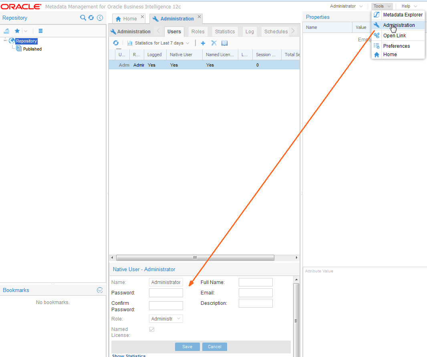Viewport: 427px width, 357px height.
Task: Collapse the Repository panel with the arrow icon
Action: point(100,18)
